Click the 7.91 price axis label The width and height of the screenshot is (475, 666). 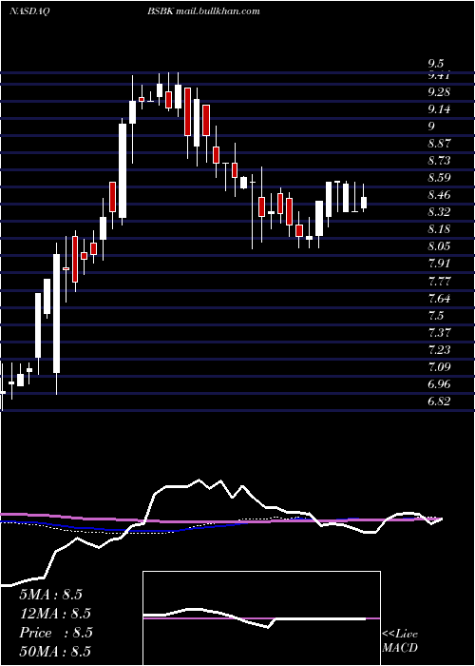tap(439, 264)
